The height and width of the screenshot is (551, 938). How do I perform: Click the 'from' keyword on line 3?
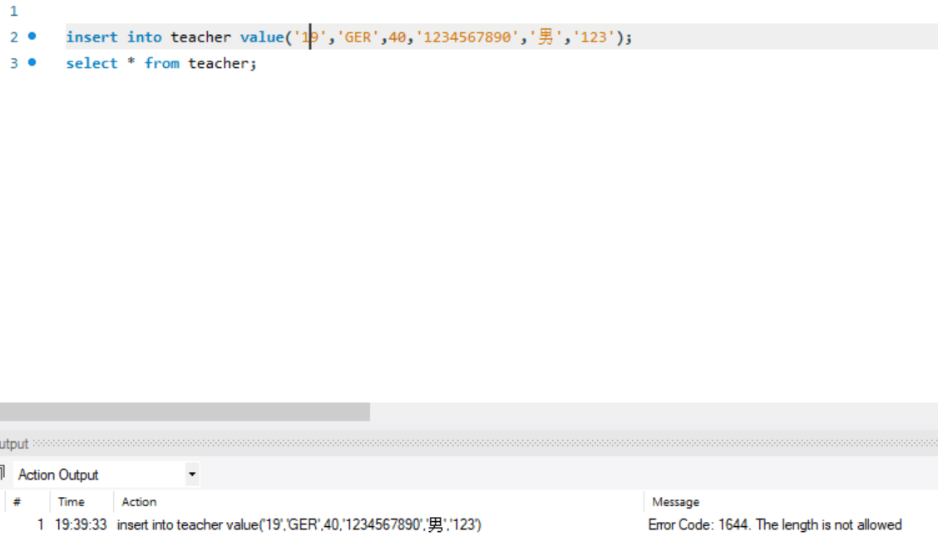pyautogui.click(x=161, y=63)
